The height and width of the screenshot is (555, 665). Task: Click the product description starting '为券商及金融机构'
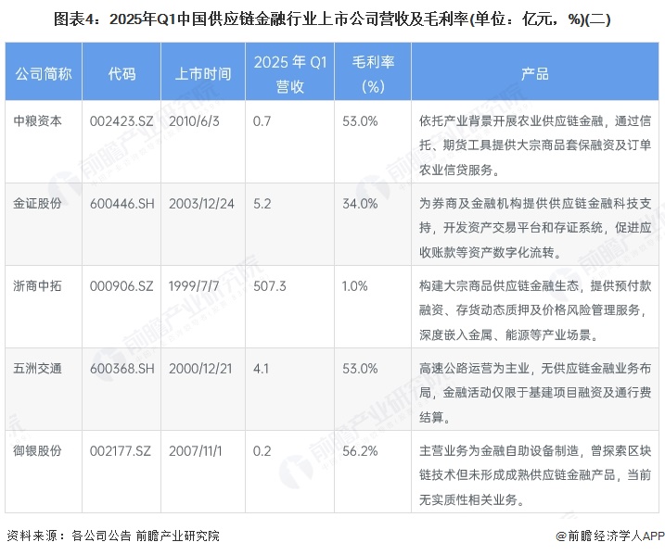(535, 228)
